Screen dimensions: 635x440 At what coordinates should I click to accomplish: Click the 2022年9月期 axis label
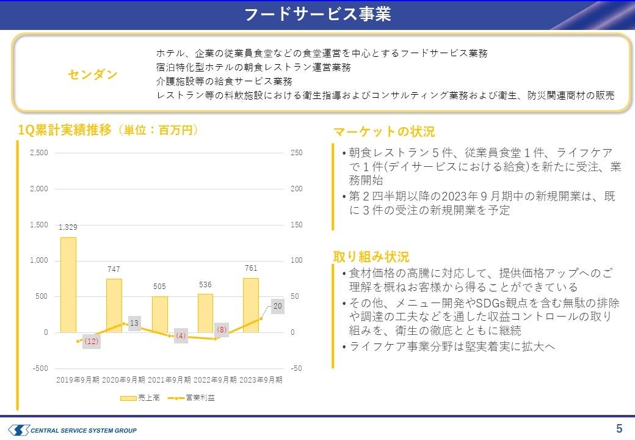(215, 380)
